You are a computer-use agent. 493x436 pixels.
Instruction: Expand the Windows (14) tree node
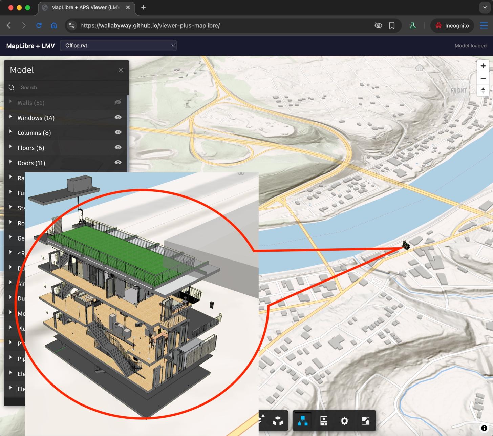10,117
